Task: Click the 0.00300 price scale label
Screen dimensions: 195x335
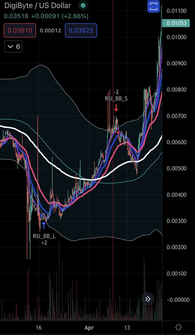Action: (176, 221)
